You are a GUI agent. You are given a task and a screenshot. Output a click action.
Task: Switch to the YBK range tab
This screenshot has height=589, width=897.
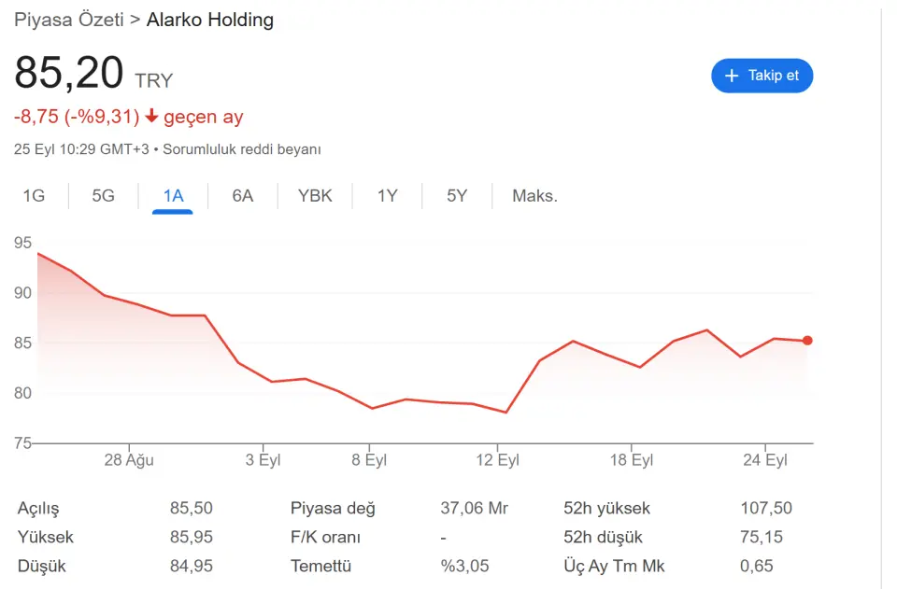(315, 196)
